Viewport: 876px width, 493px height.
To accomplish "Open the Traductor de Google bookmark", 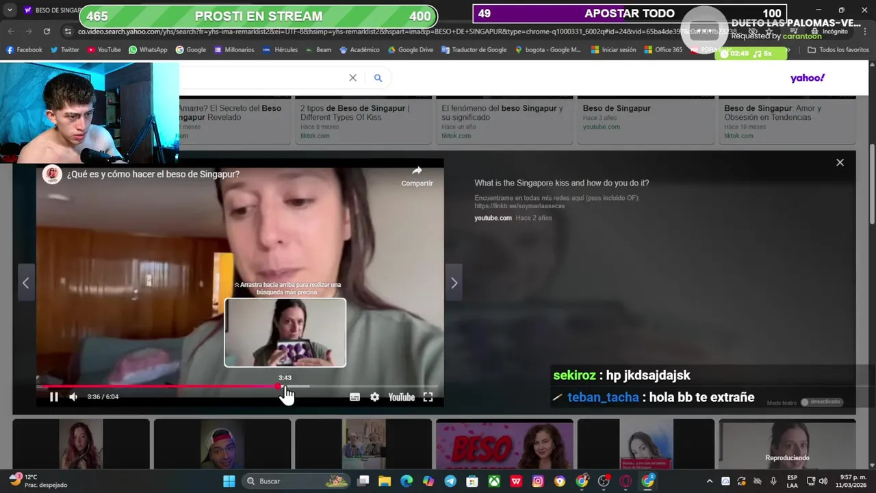I will [x=474, y=50].
